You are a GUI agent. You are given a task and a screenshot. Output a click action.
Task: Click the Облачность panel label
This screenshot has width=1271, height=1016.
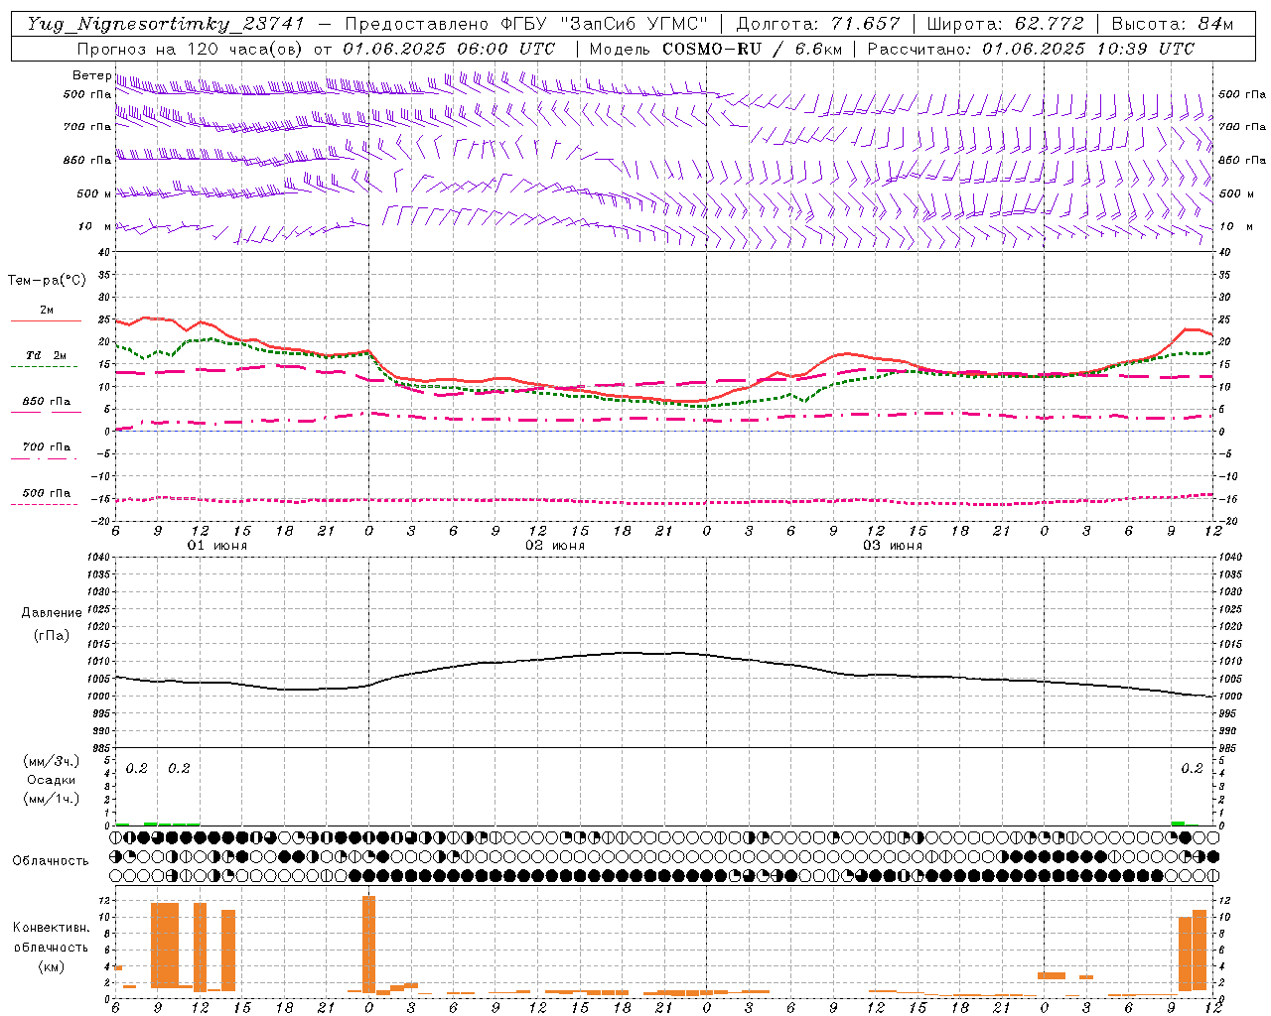tap(51, 861)
